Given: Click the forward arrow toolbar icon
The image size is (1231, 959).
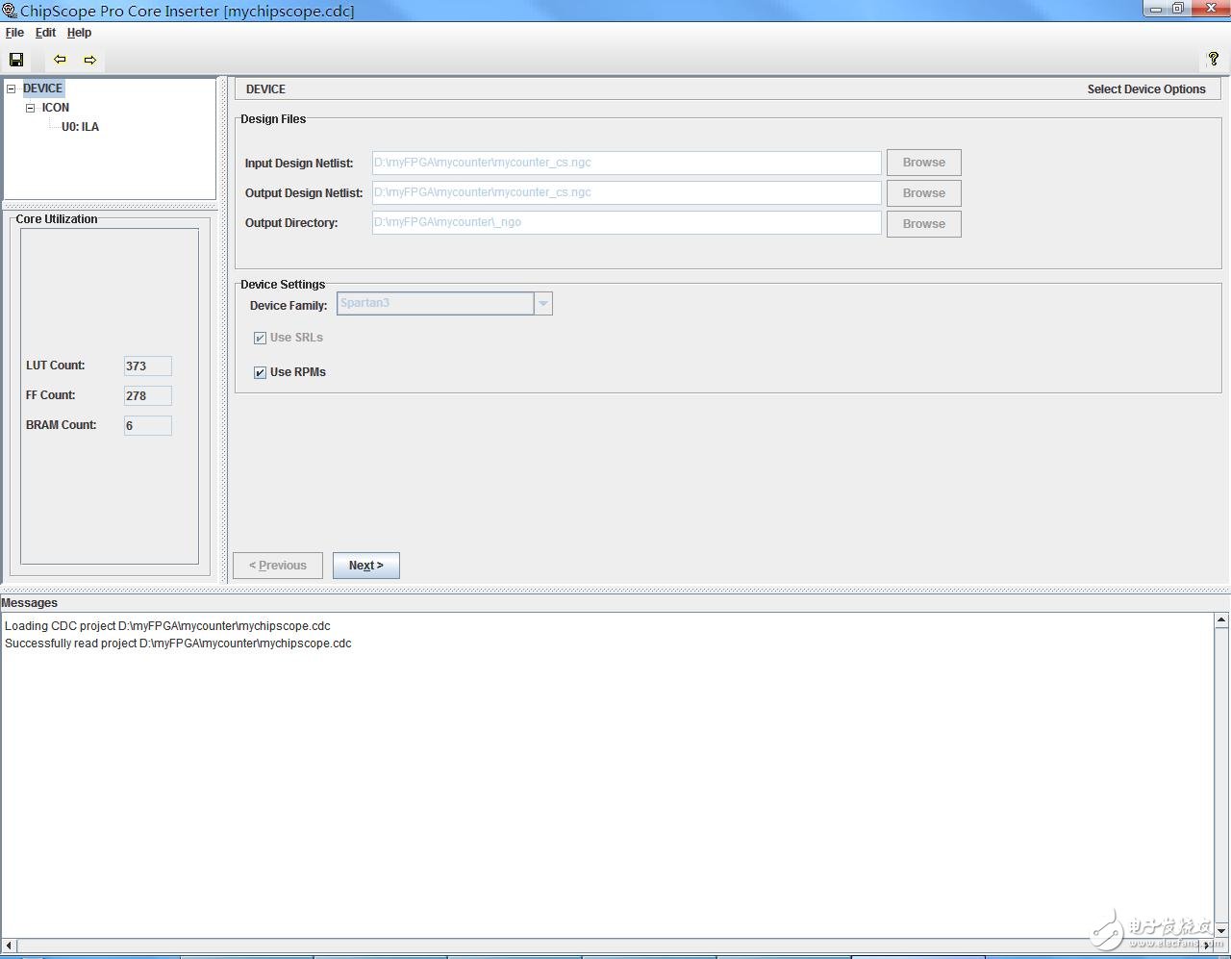Looking at the screenshot, I should pyautogui.click(x=89, y=60).
